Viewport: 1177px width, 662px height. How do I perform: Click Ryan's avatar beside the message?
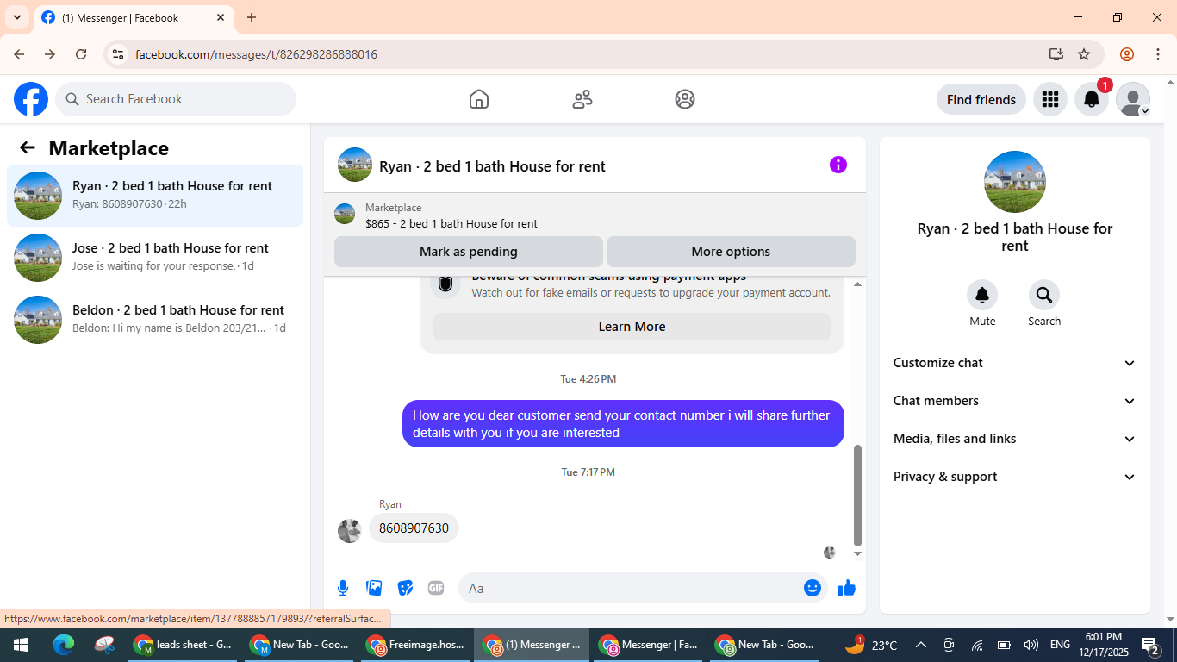(x=349, y=531)
